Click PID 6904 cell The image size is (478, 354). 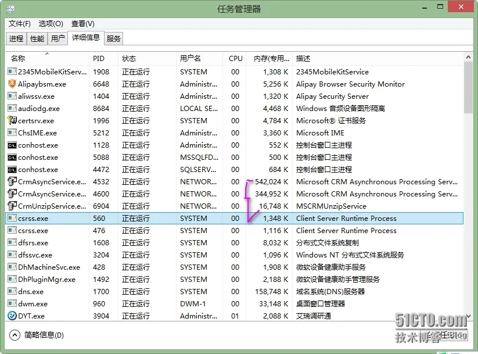(101, 206)
